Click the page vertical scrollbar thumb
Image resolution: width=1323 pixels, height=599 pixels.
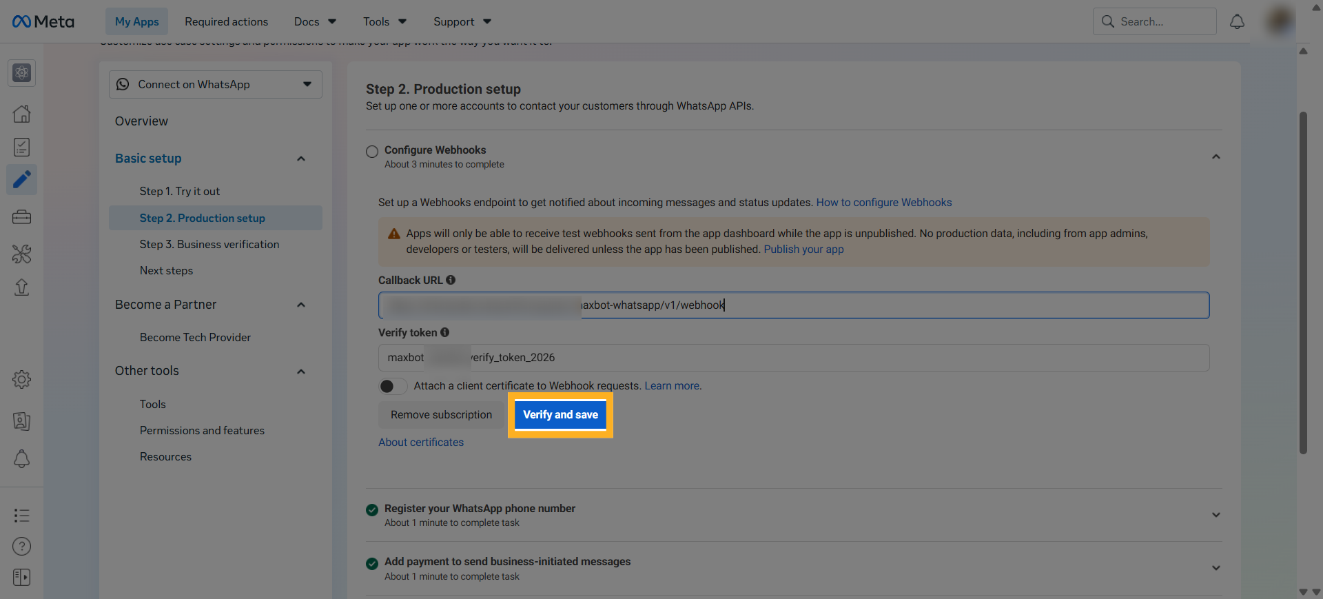coord(1303,283)
